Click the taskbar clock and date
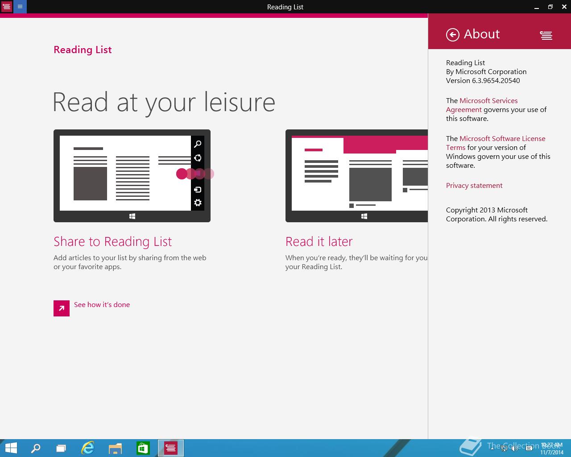 coord(552,449)
